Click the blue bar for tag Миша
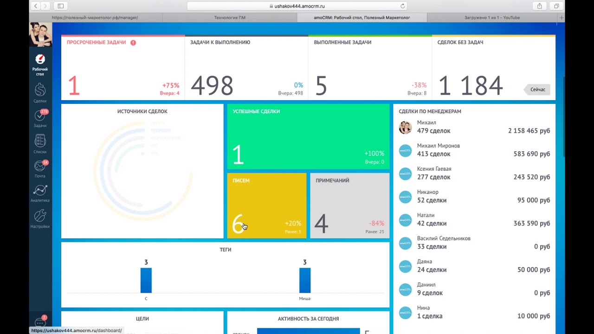 [x=304, y=280]
